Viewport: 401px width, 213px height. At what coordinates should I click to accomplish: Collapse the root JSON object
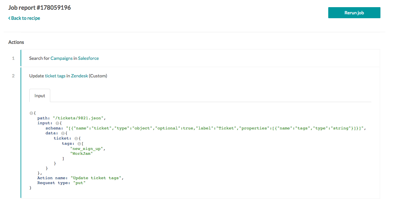coord(31,113)
